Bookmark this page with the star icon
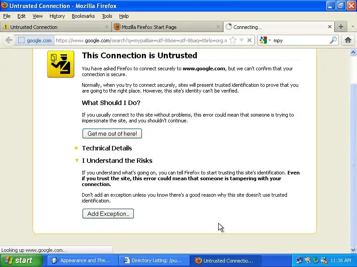Image resolution: width=357 pixels, height=267 pixels. point(232,40)
